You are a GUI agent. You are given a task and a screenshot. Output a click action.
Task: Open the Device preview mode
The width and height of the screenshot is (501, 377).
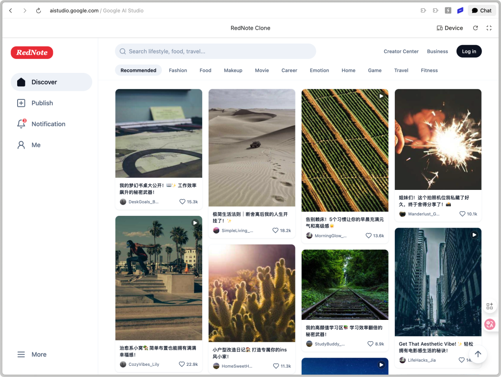tap(449, 28)
